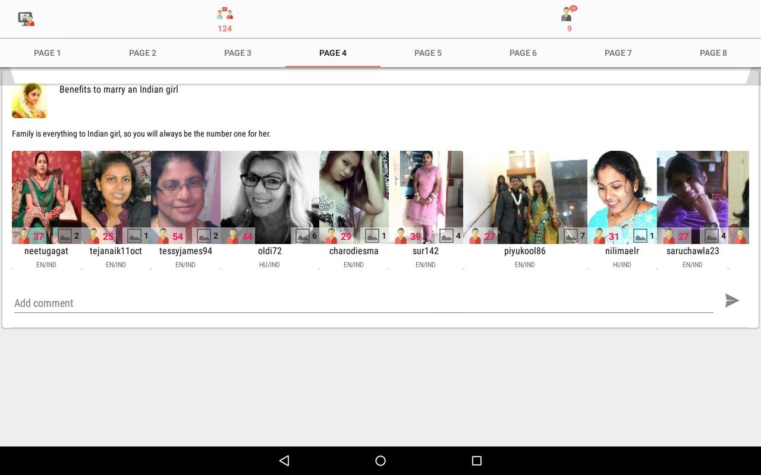Open post title 'Benefits to marry an Indian girl'

(x=119, y=90)
